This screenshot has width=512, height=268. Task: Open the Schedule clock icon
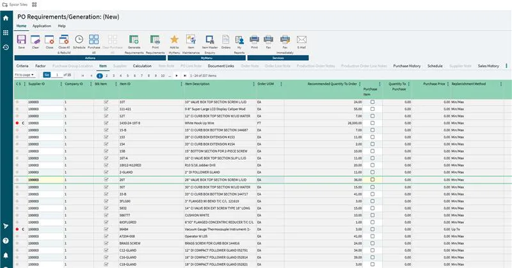pos(79,40)
